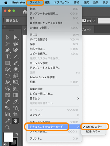
Task: Select the Shape Builder tool
Action: 8,89
